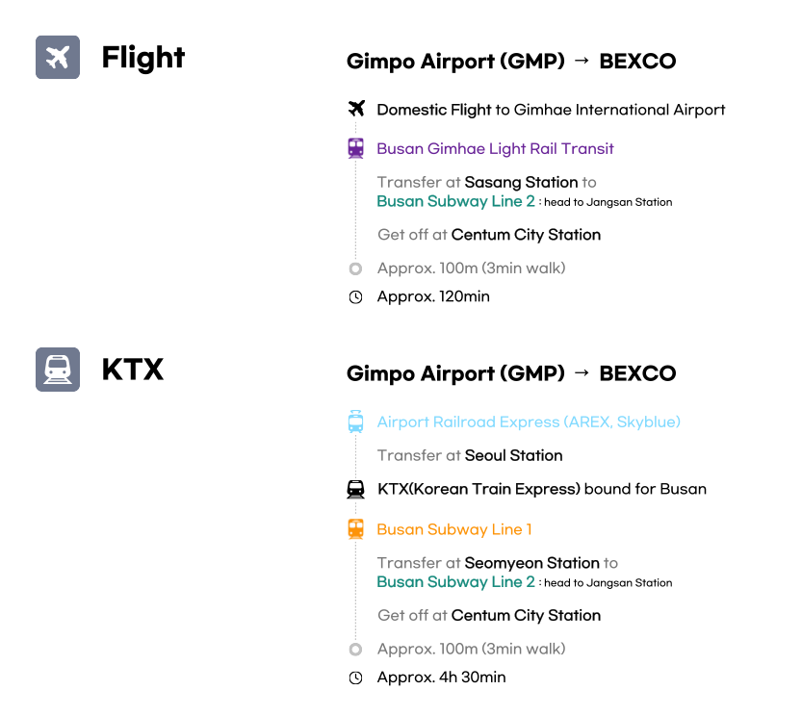
Task: Click the orange Busan Subway Line 1 text
Action: click(x=453, y=529)
